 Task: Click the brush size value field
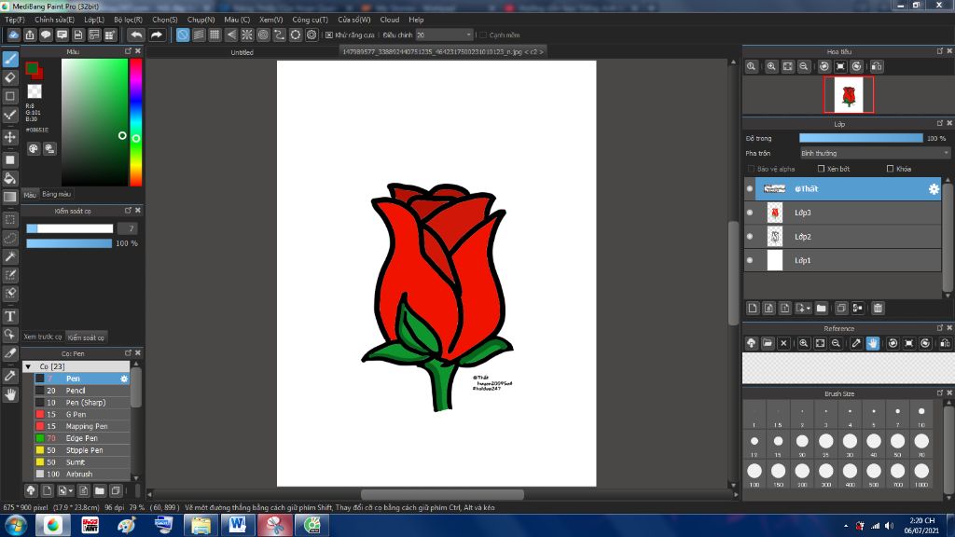(127, 229)
